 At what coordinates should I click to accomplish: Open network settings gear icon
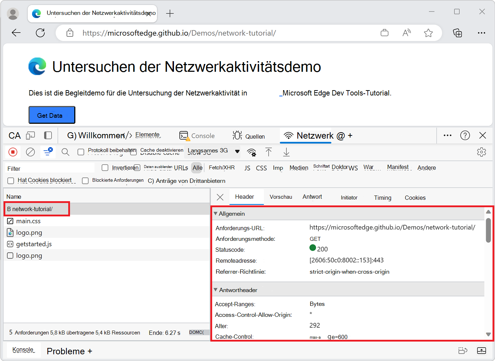(481, 152)
